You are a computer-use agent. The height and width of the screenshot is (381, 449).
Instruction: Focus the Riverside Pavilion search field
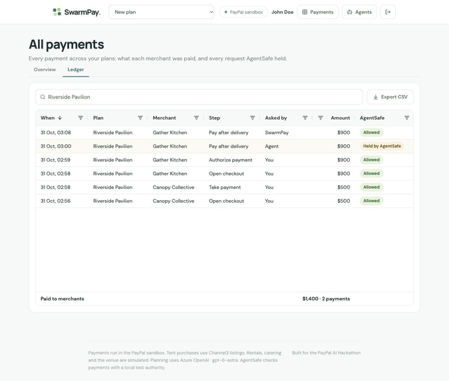coord(199,97)
